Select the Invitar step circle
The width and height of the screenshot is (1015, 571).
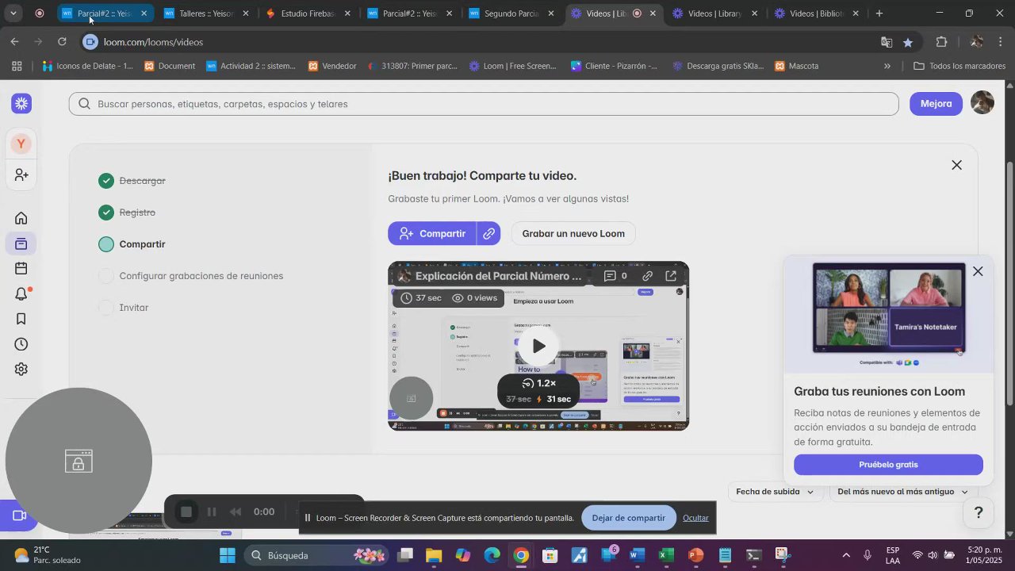click(x=106, y=308)
